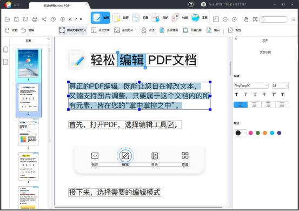Open the black color picker dropdown
The height and width of the screenshot is (211, 299).
pyautogui.click(x=240, y=133)
